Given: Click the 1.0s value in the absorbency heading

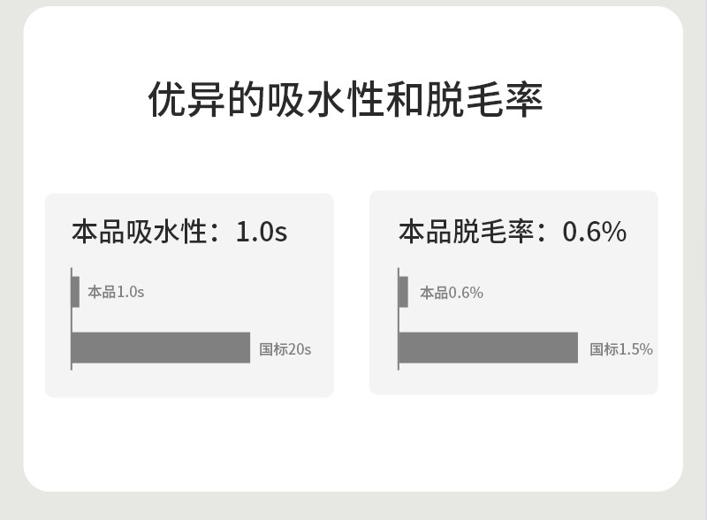Looking at the screenshot, I should point(261,232).
